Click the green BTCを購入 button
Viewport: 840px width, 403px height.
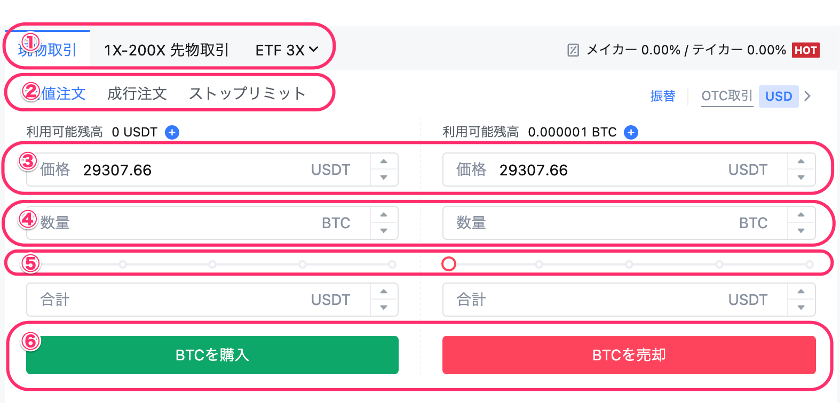[212, 355]
